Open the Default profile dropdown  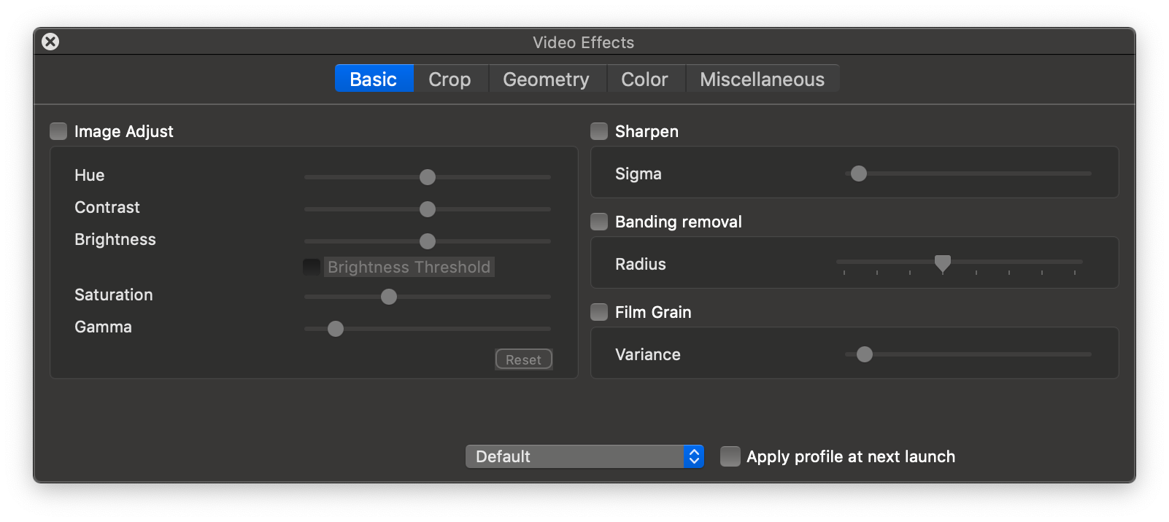click(575, 456)
